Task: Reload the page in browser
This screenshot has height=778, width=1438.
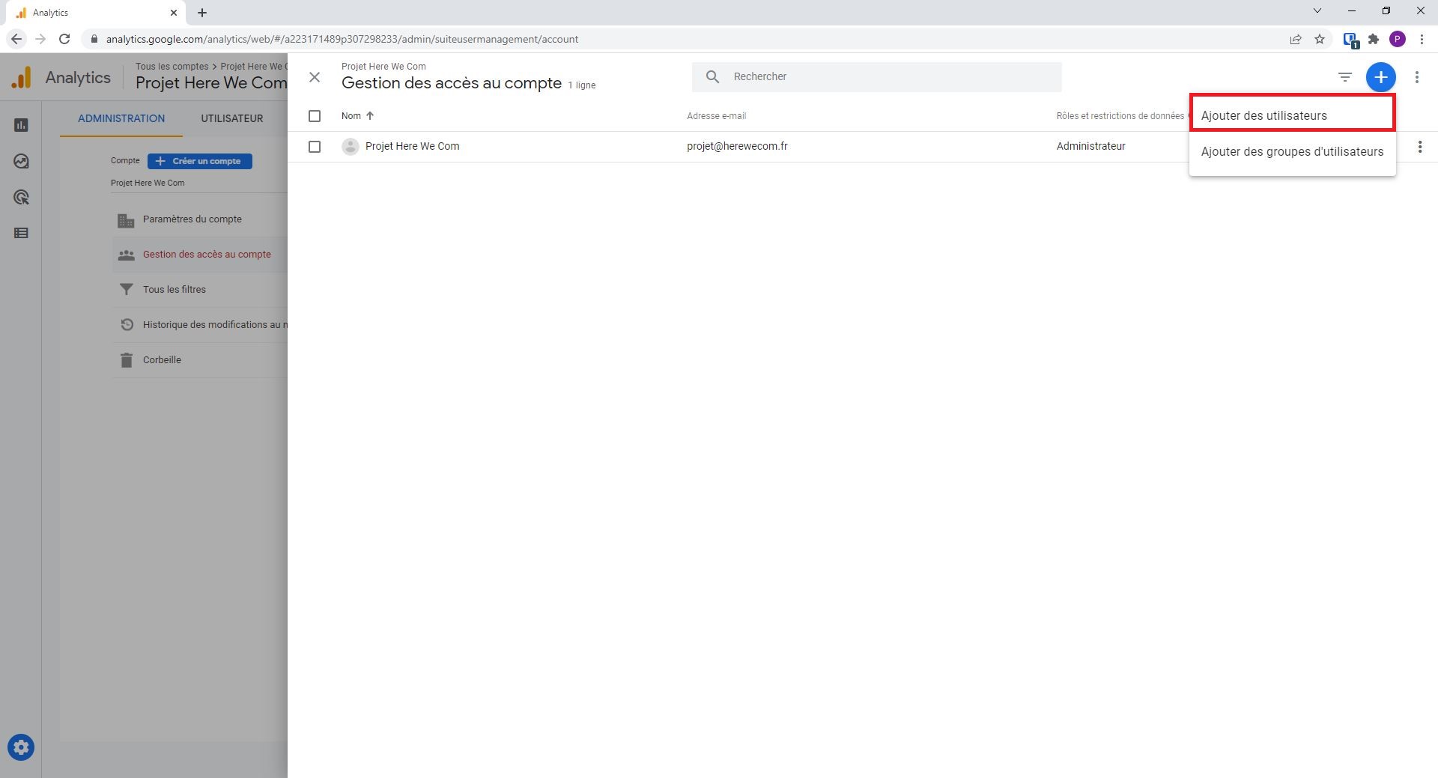Action: pyautogui.click(x=64, y=39)
